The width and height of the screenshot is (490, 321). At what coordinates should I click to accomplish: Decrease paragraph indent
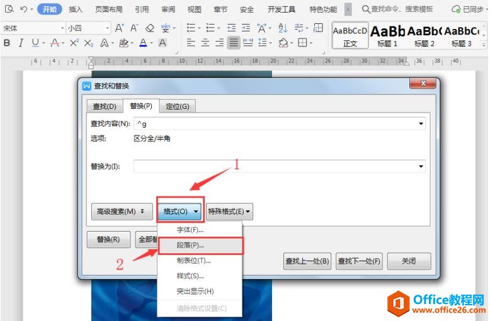pyautogui.click(x=231, y=28)
